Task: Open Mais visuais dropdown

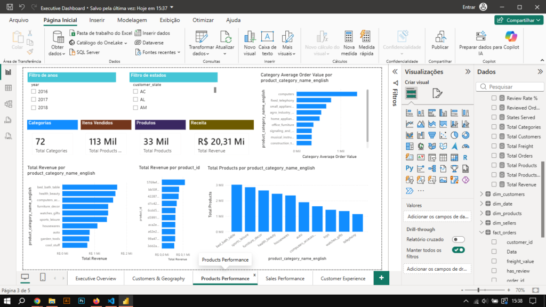Action: point(287,44)
